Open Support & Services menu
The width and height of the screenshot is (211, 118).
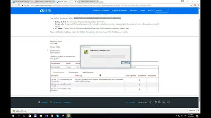pyautogui.click(x=119, y=10)
